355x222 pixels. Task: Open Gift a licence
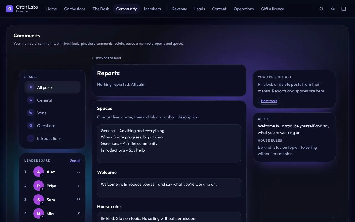click(273, 9)
